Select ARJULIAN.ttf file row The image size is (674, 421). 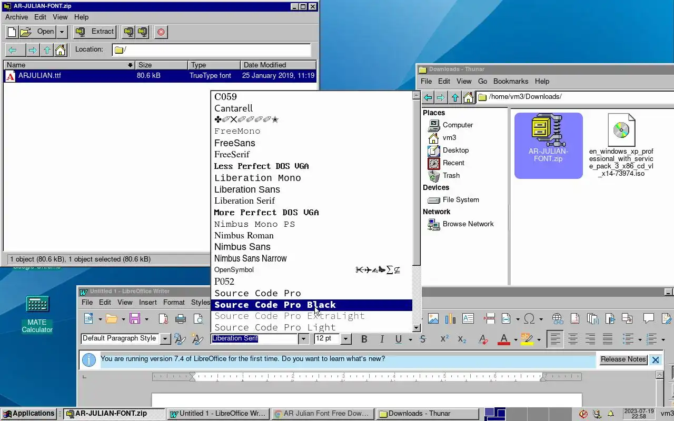click(x=160, y=75)
